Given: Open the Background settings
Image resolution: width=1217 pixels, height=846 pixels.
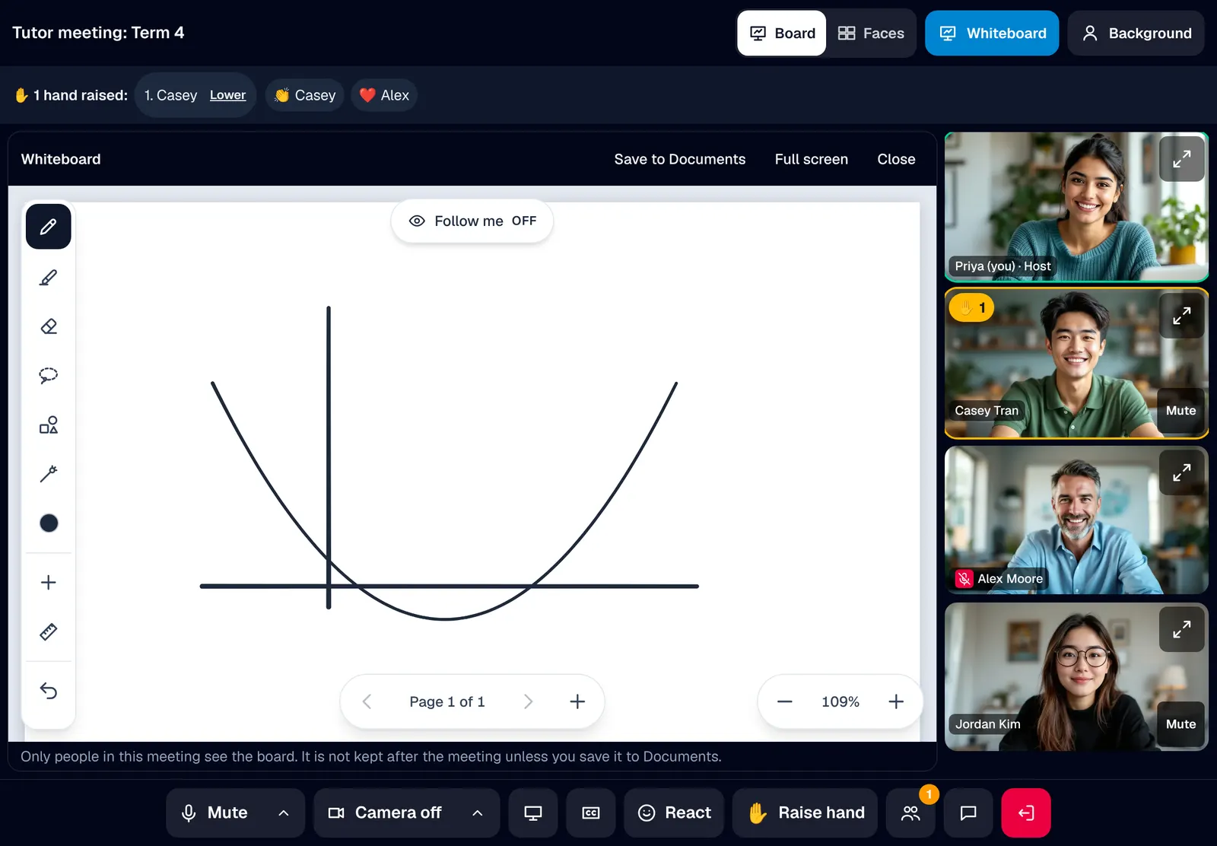Looking at the screenshot, I should click(x=1136, y=33).
